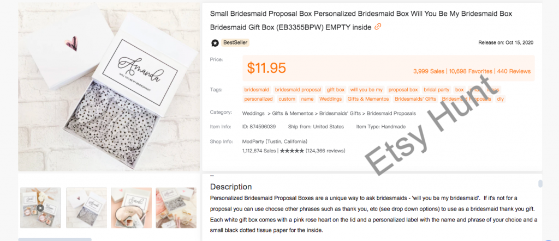559x241 pixels.
Task: Pick the 'Gifts & Mementos' tag
Action: 368,99
